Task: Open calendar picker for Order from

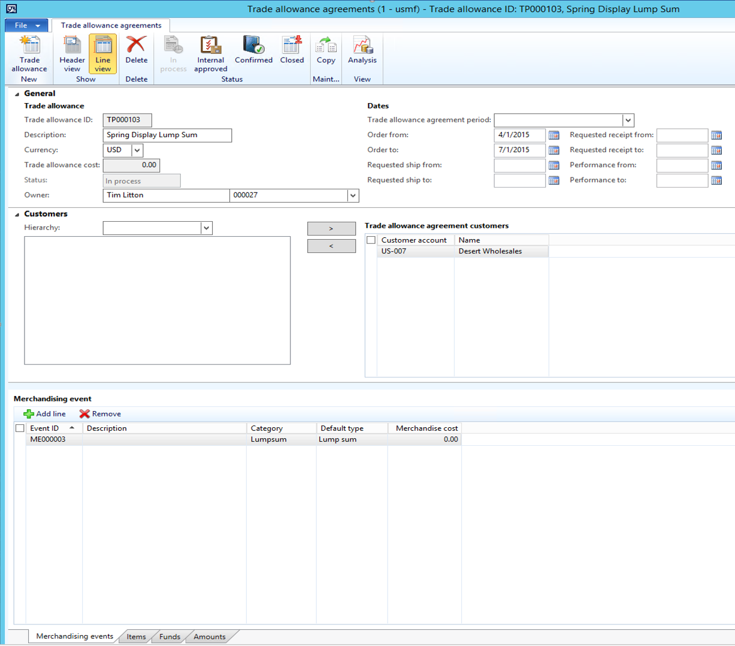Action: coord(553,135)
